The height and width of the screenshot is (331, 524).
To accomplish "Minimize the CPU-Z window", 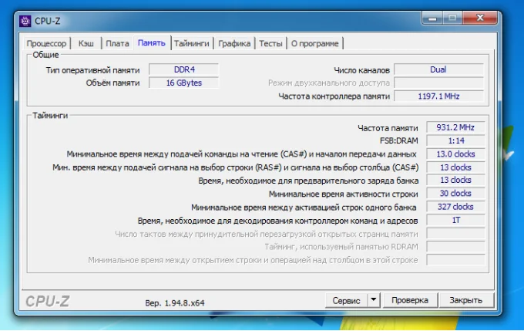I will (432, 18).
